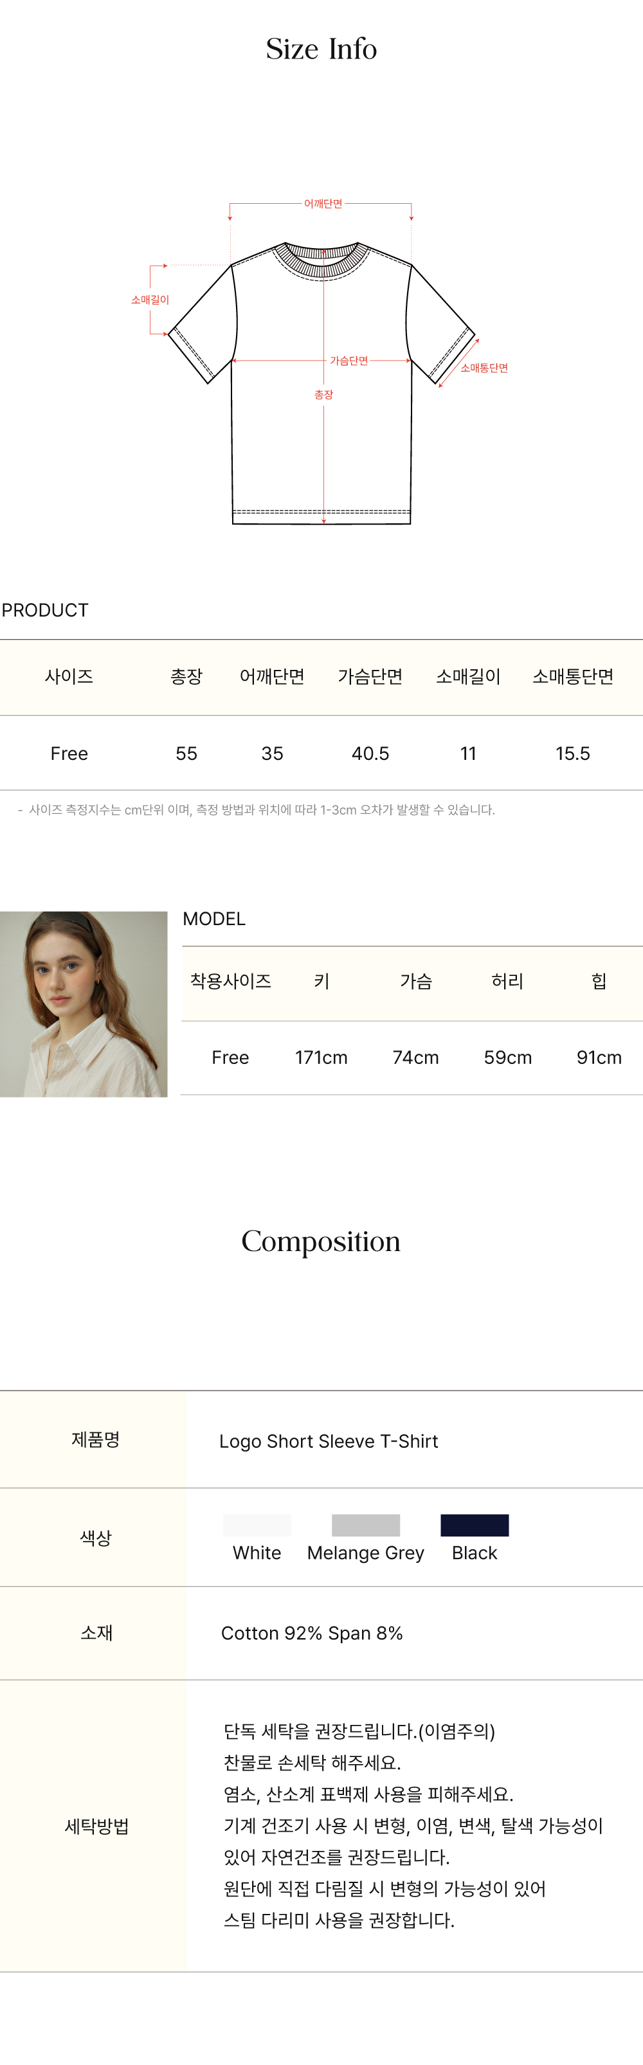643x2065 pixels.
Task: Click the White color swatch
Action: click(x=257, y=1525)
